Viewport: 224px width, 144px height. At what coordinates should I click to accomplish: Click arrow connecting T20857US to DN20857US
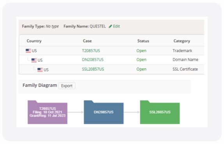point(75,112)
